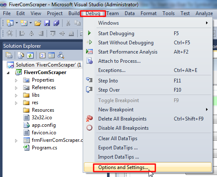Click the Align Tops layout icon
The height and width of the screenshot is (177, 217).
point(53,33)
